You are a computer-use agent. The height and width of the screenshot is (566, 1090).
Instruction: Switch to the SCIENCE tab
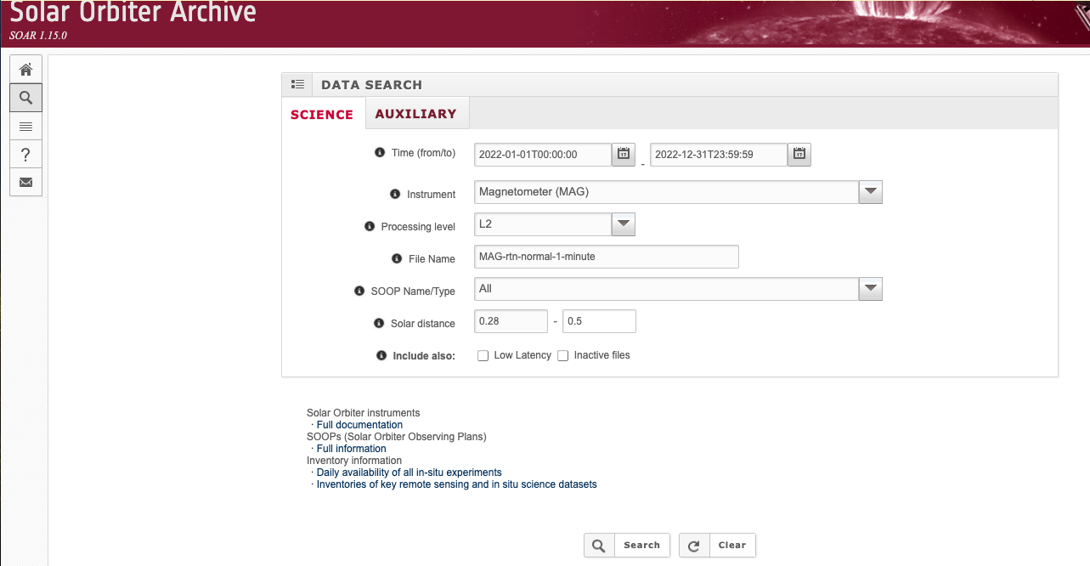[x=322, y=114]
